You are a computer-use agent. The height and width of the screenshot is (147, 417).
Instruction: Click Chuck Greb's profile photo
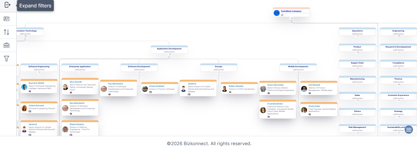tap(304, 110)
